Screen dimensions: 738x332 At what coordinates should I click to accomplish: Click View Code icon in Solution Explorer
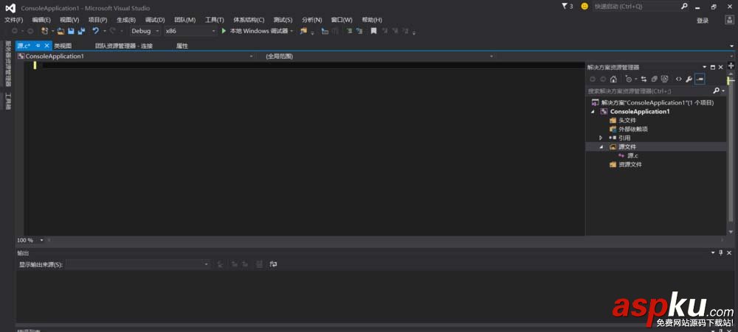pos(678,79)
